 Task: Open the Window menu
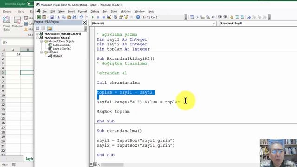click(139, 11)
